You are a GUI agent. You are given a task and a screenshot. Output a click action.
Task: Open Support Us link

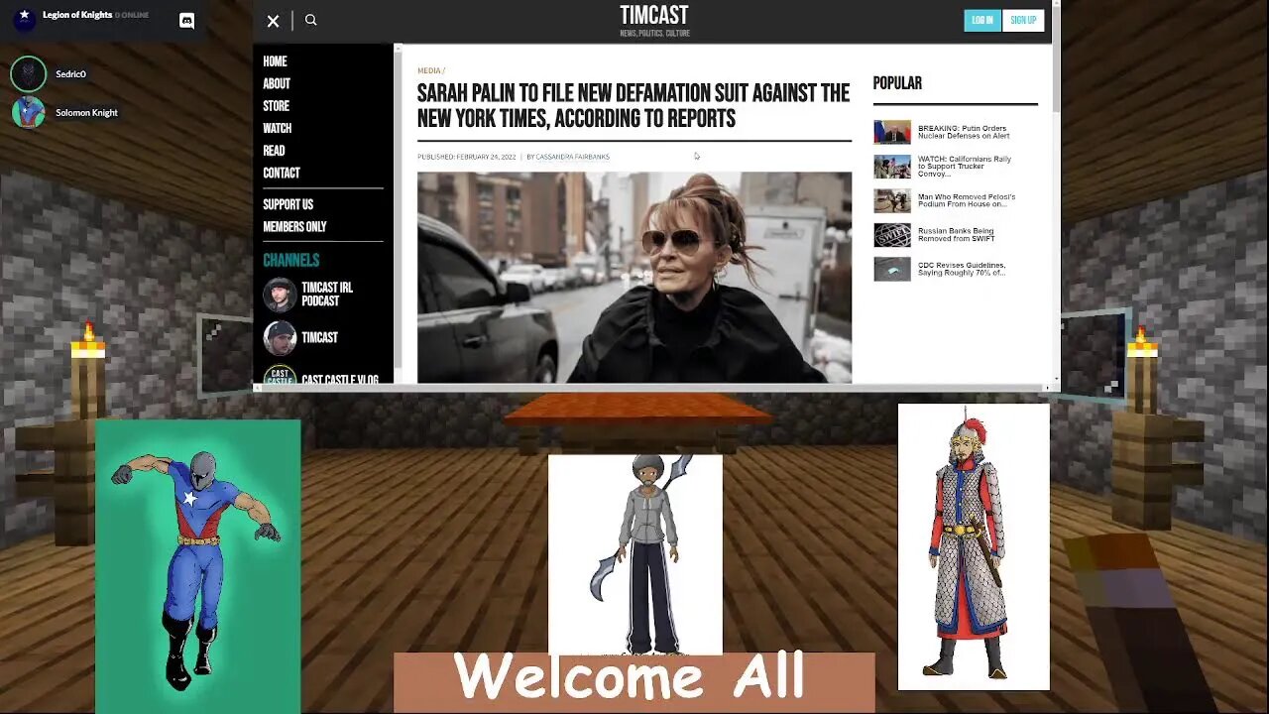288,204
